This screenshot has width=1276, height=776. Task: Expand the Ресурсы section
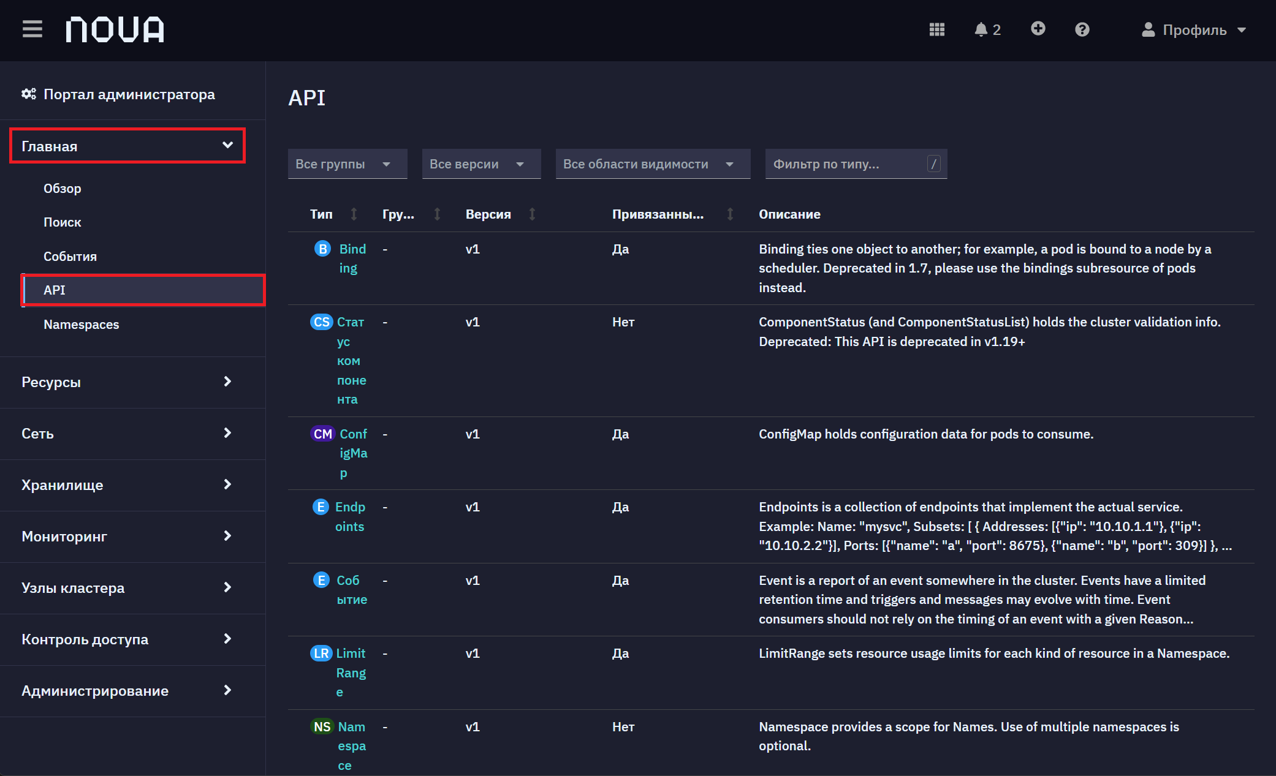pyautogui.click(x=127, y=382)
